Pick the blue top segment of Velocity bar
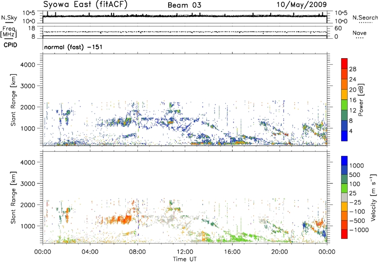 click(344, 161)
